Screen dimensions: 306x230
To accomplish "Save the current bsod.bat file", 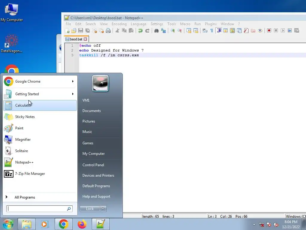I will click(x=81, y=31).
